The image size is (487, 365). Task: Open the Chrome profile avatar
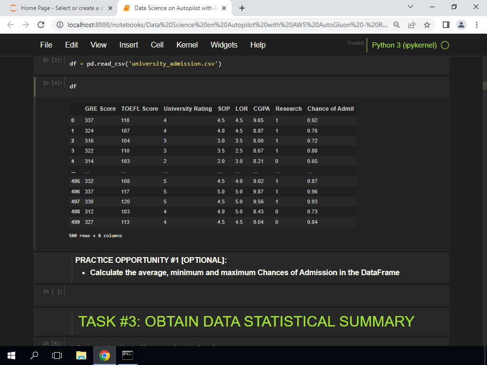click(461, 25)
